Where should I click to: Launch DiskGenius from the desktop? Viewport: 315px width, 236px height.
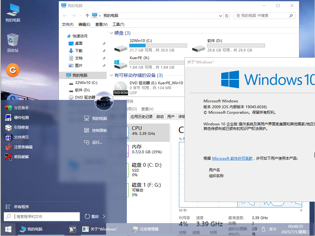(x=13, y=73)
